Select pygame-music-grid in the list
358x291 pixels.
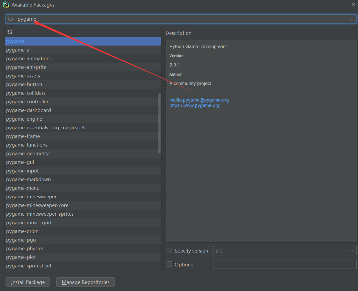pos(83,222)
